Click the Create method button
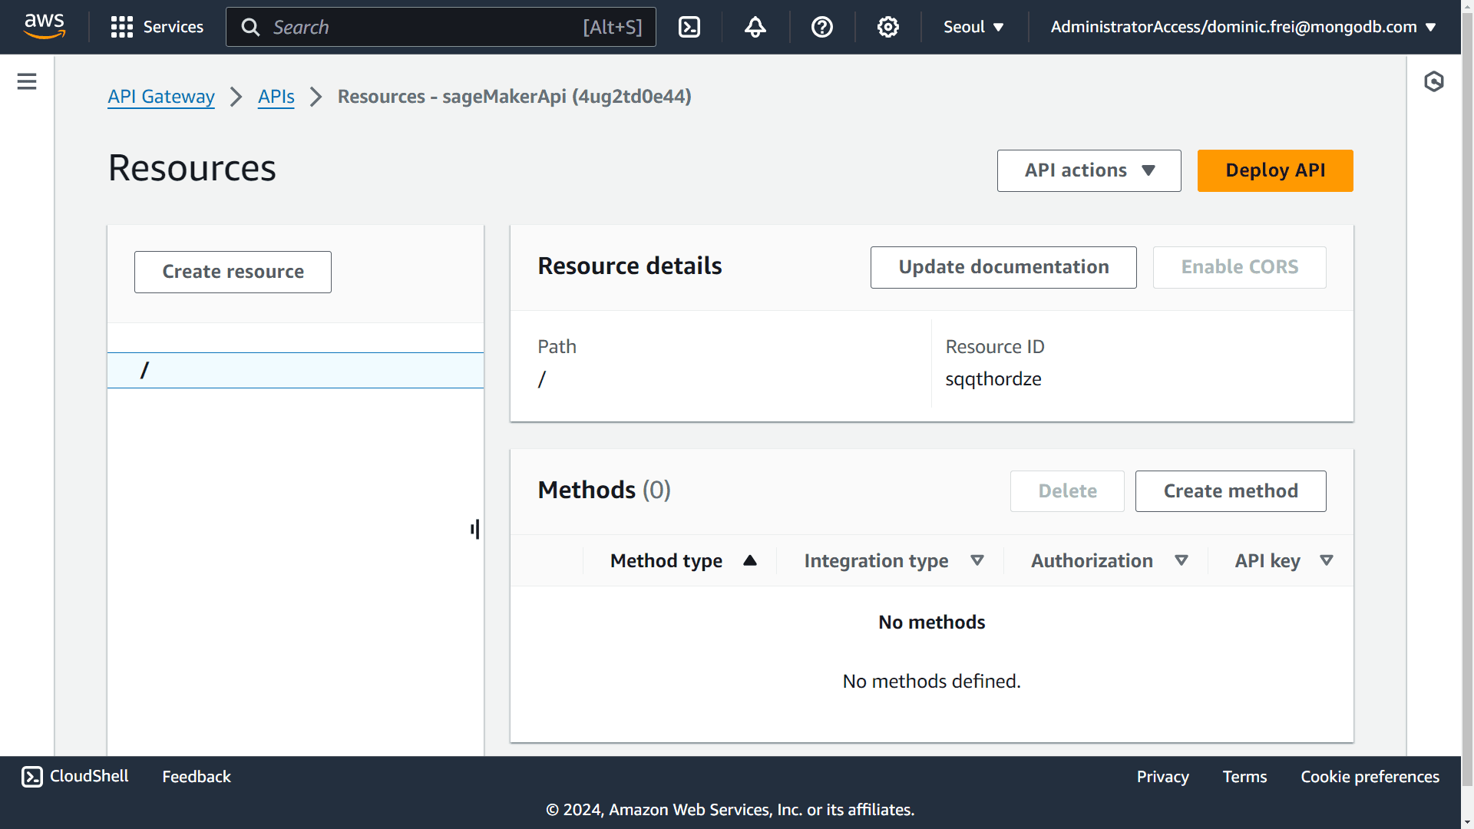The height and width of the screenshot is (829, 1474). (x=1230, y=491)
